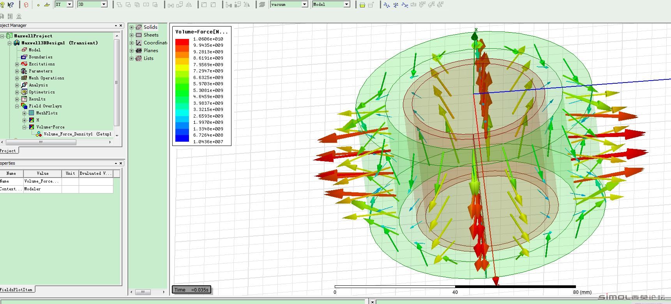
Task: Click the model tree horizontal scrollbar
Action: [143, 292]
